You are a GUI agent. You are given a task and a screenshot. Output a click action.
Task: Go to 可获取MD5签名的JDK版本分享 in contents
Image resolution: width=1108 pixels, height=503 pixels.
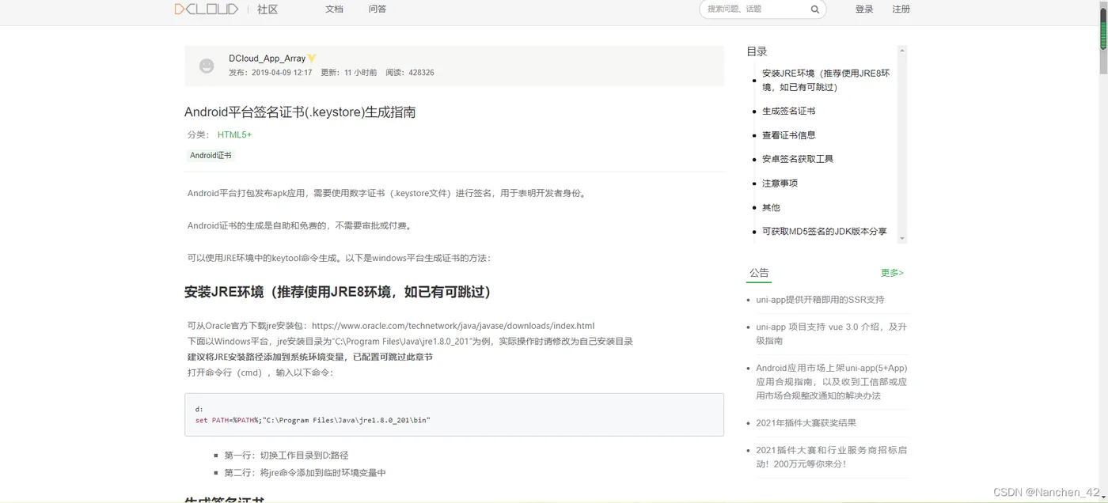click(825, 232)
